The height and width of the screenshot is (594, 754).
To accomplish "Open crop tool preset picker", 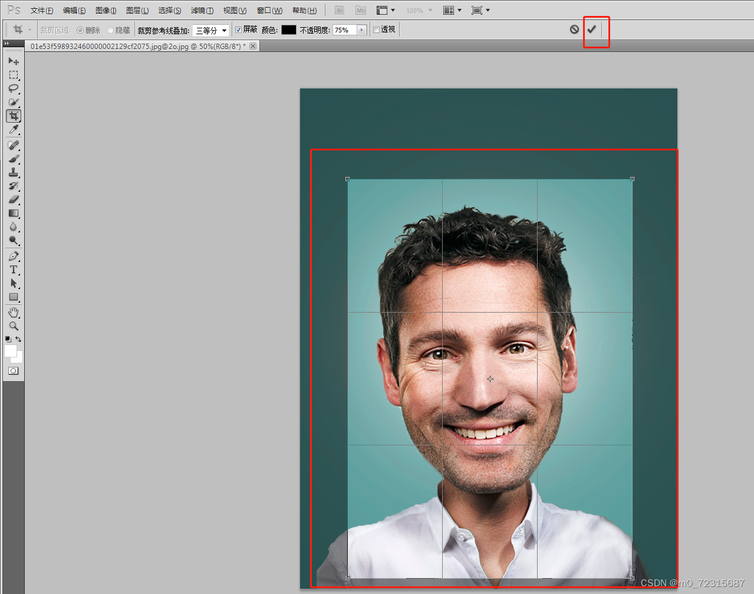I will coord(22,29).
